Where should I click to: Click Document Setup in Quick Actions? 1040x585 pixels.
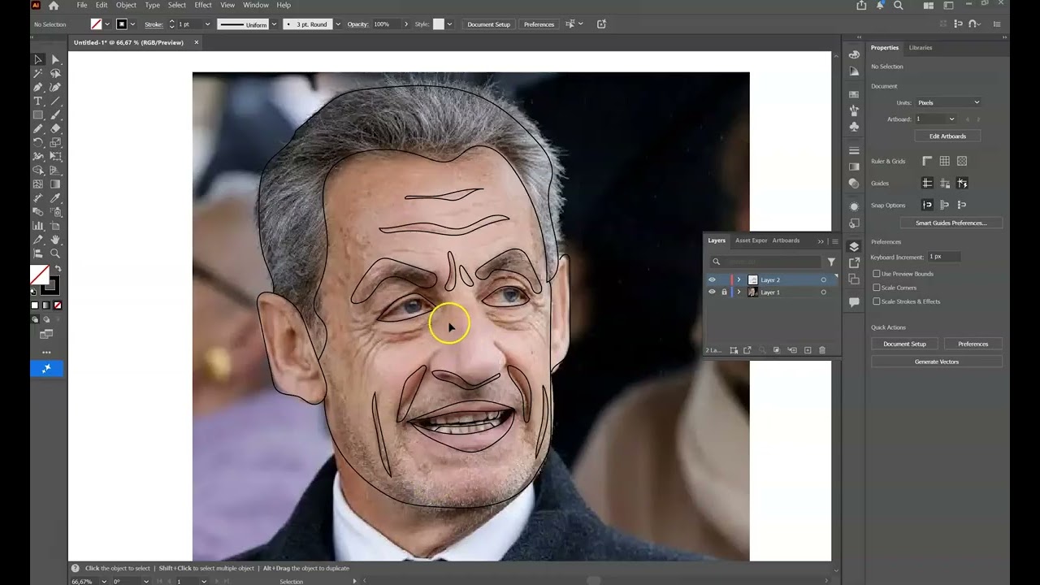pyautogui.click(x=904, y=344)
